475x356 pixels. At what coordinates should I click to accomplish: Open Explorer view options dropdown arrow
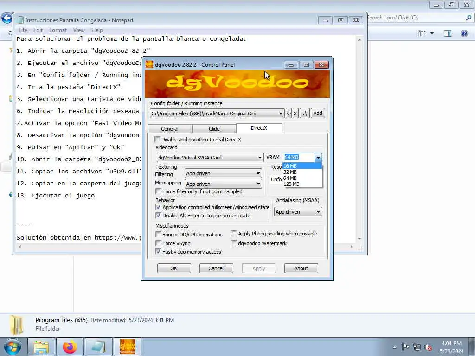pos(432,33)
